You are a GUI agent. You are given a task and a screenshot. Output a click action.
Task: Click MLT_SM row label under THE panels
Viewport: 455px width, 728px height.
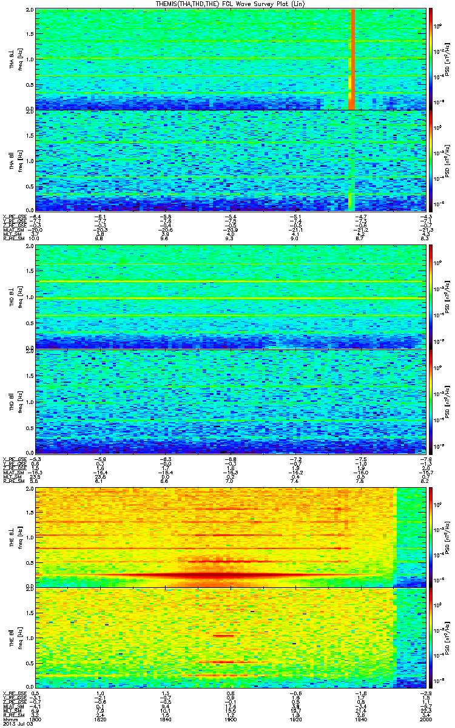(x=12, y=710)
